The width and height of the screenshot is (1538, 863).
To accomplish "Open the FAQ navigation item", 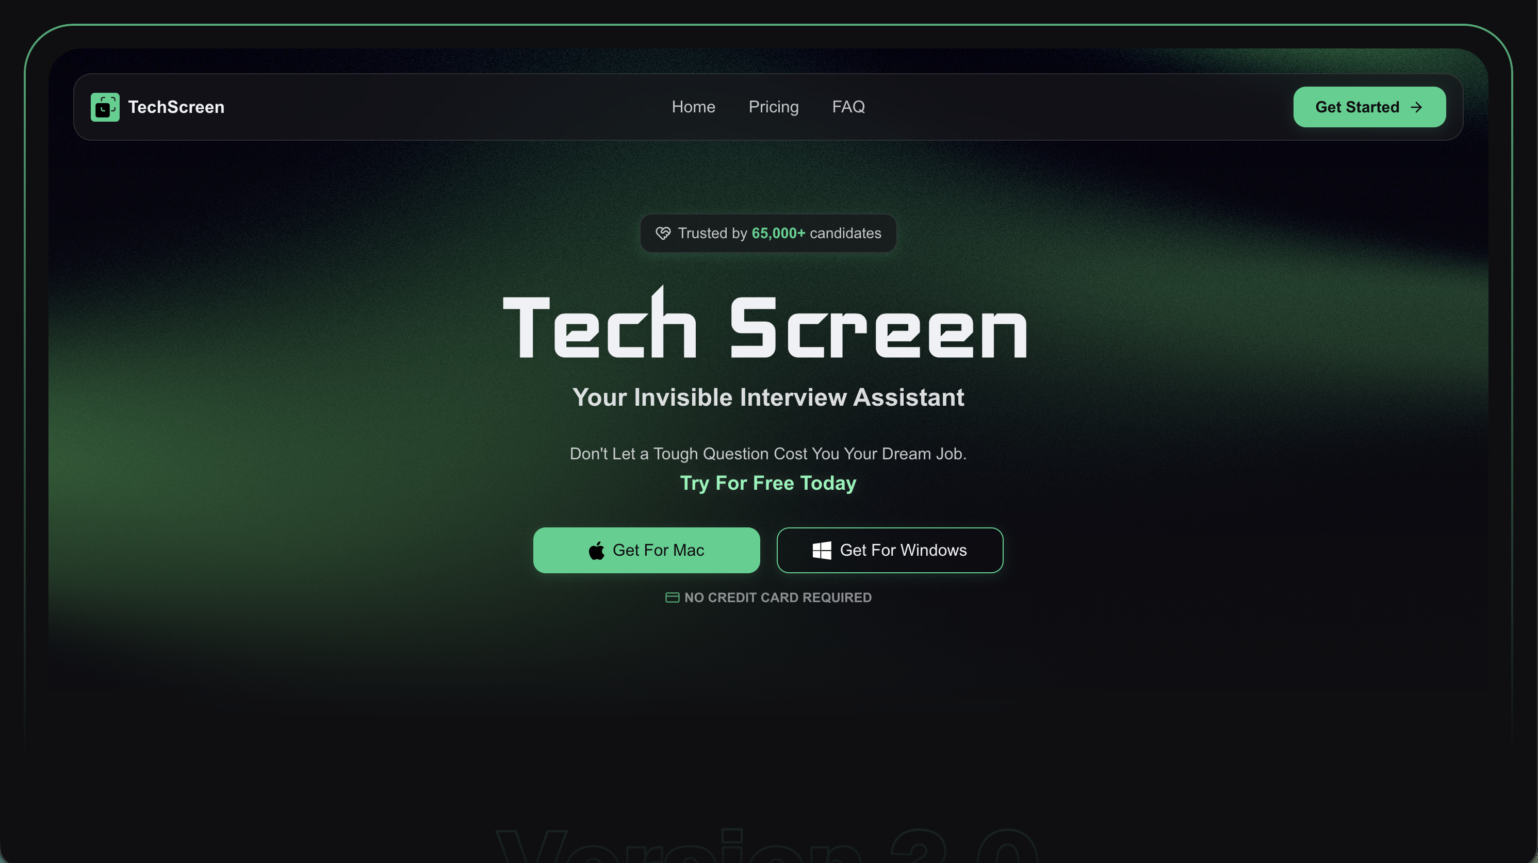I will (x=848, y=107).
